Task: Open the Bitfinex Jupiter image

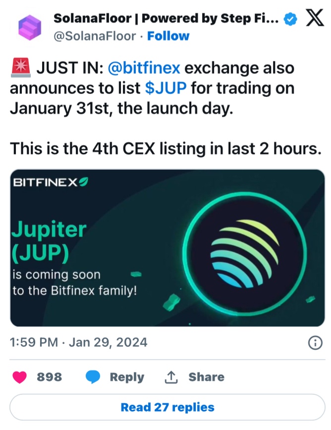Action: coord(167,248)
